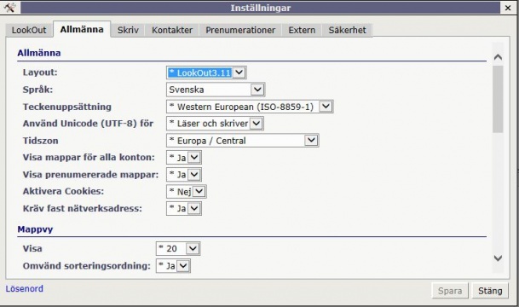This screenshot has height=307, width=519.
Task: Click the Mappvy section heading
Action: [35, 229]
